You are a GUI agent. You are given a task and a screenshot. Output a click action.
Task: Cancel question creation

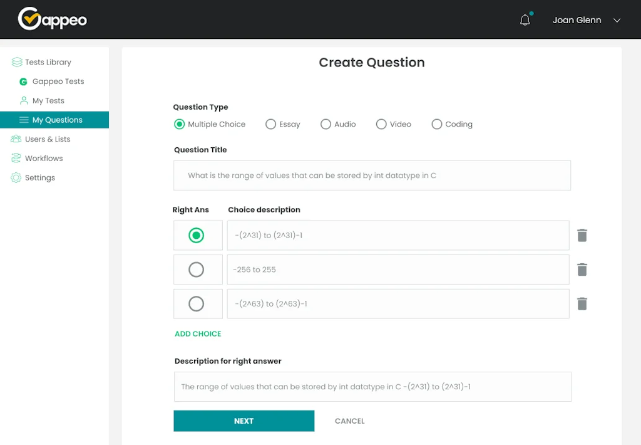coord(349,421)
